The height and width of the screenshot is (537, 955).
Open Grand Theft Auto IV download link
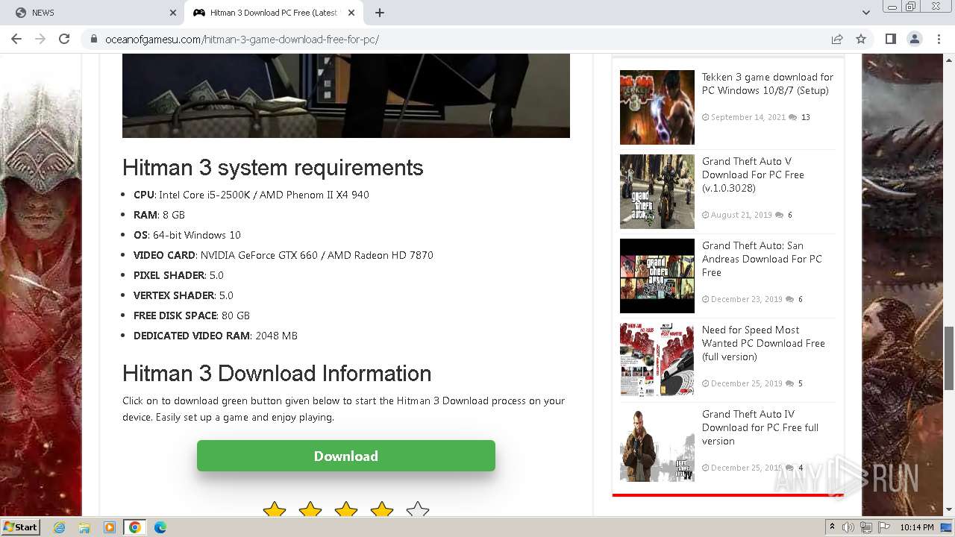[760, 427]
